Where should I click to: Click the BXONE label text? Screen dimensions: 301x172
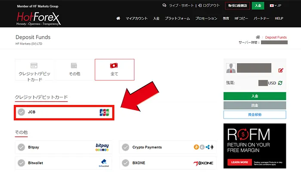139,163
